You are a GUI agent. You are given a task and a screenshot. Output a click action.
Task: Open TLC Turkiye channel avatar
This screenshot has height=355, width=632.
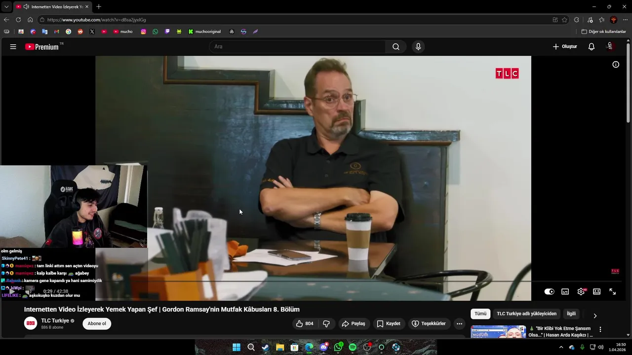point(31,324)
